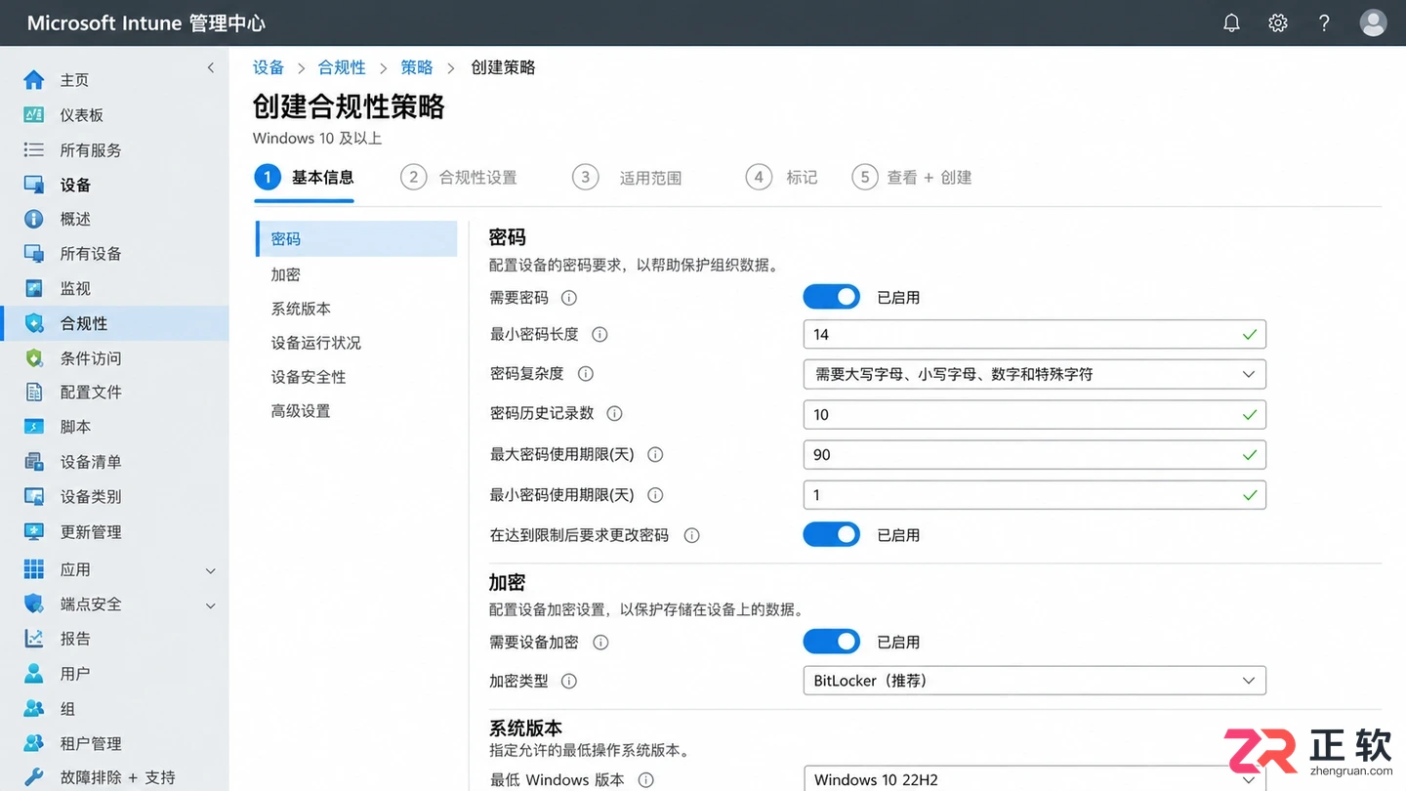
Task: Click the 所有服务 list icon
Action: (34, 149)
